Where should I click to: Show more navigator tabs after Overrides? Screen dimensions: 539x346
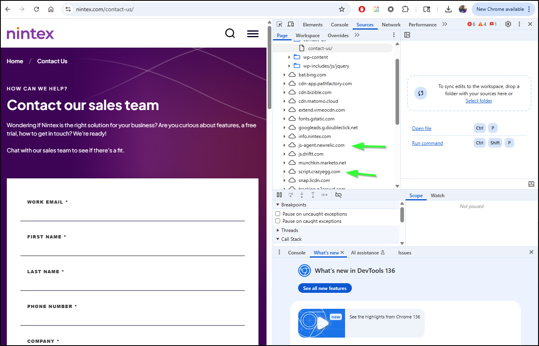(x=357, y=35)
